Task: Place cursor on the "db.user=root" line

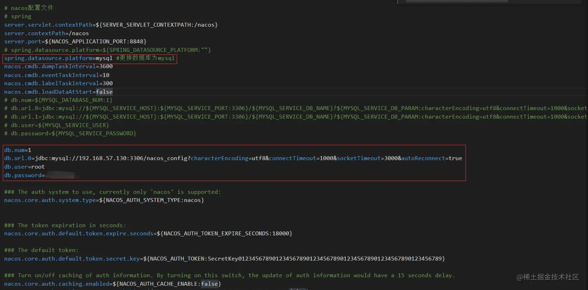Action: (24, 167)
